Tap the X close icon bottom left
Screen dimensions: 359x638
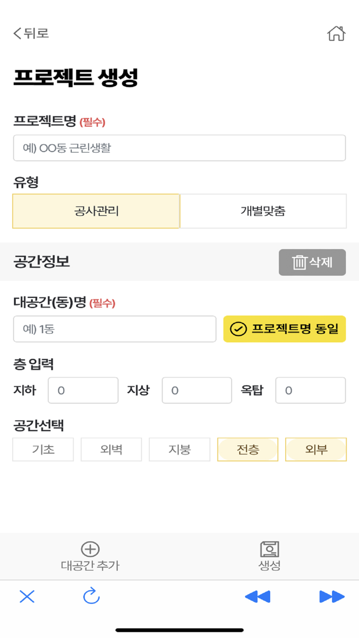27,597
